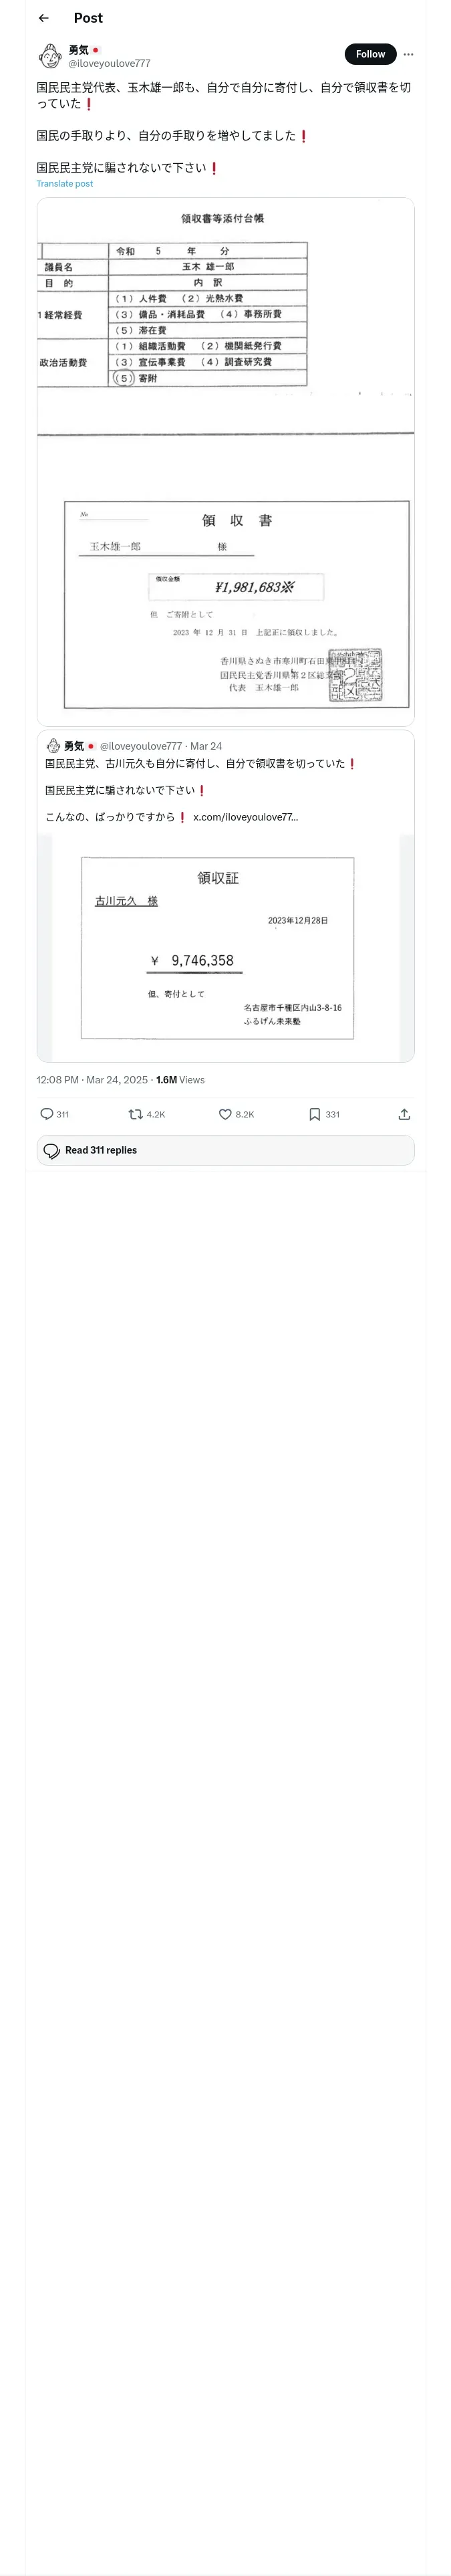Click the quoted post's small avatar
This screenshot has height=2576, width=451.
point(53,746)
